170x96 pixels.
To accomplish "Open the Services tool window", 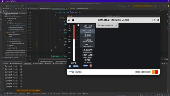I will click(x=86, y=93).
